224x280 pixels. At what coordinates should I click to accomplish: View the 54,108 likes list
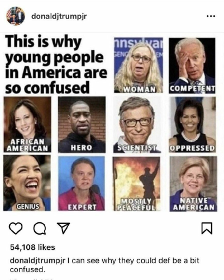[32, 247]
